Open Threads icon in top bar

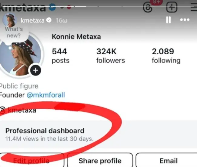point(148,7)
